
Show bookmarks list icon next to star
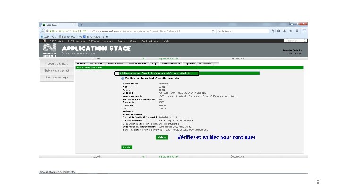pos(278,31)
